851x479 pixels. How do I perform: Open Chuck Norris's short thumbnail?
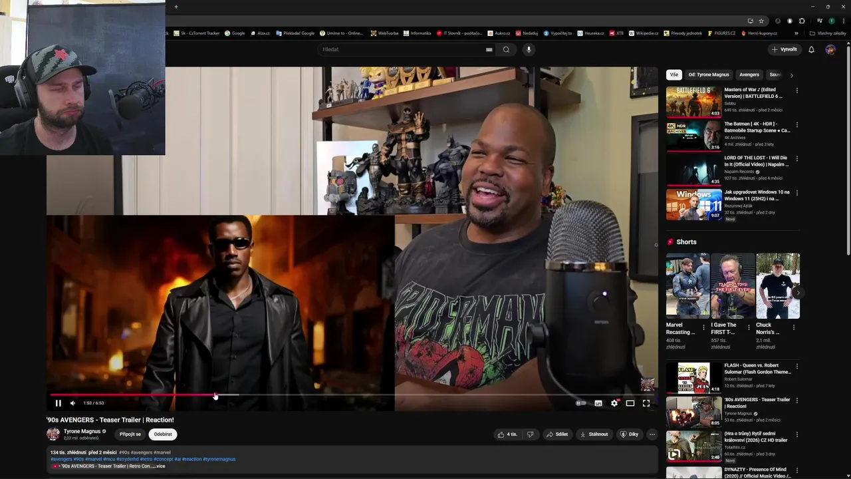click(778, 286)
